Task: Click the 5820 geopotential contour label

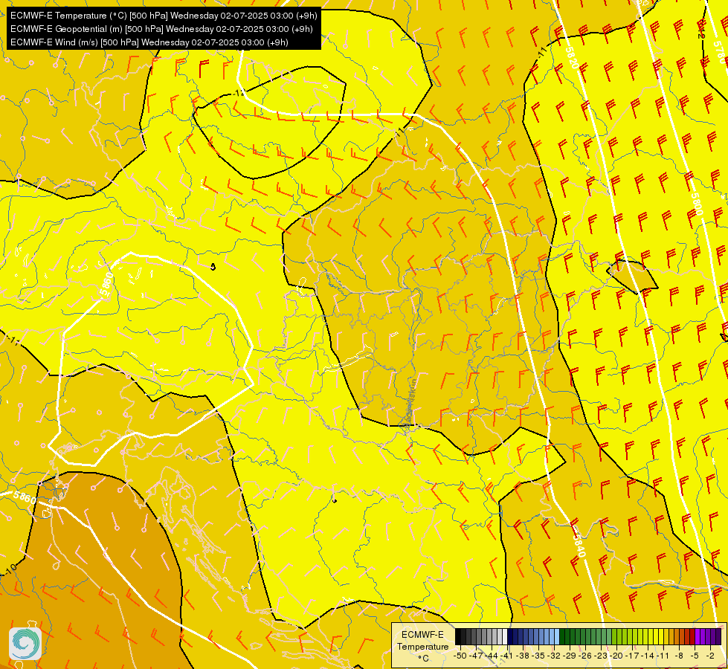Action: (x=572, y=57)
